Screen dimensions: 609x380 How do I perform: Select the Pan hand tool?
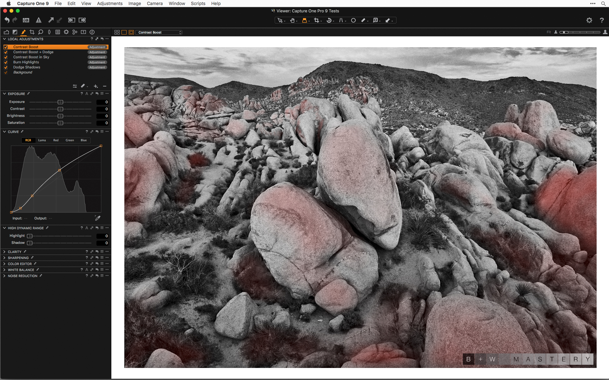[292, 20]
